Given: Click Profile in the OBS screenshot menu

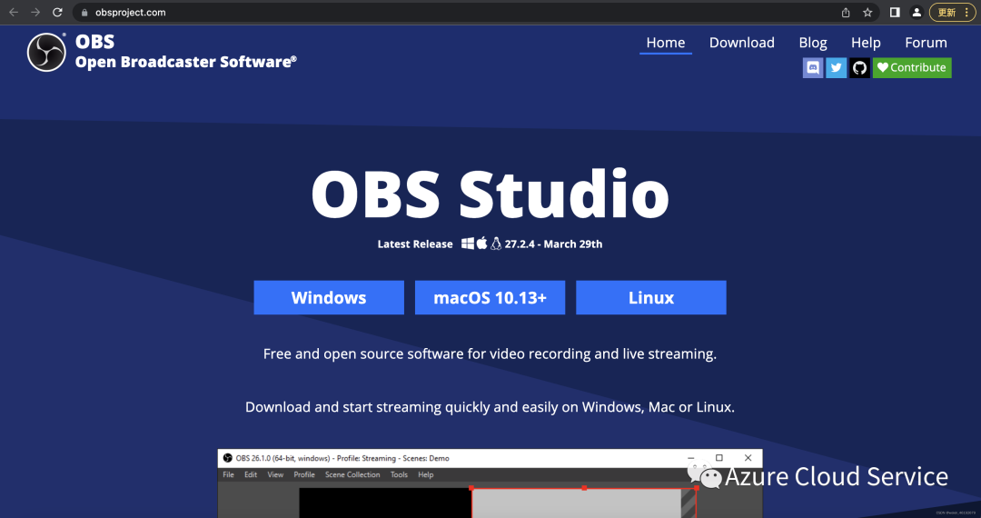Looking at the screenshot, I should click(304, 474).
